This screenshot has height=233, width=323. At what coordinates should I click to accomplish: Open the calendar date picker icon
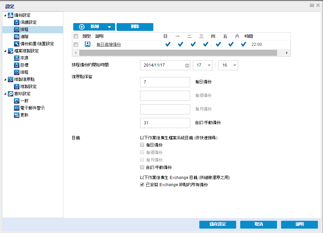point(187,65)
